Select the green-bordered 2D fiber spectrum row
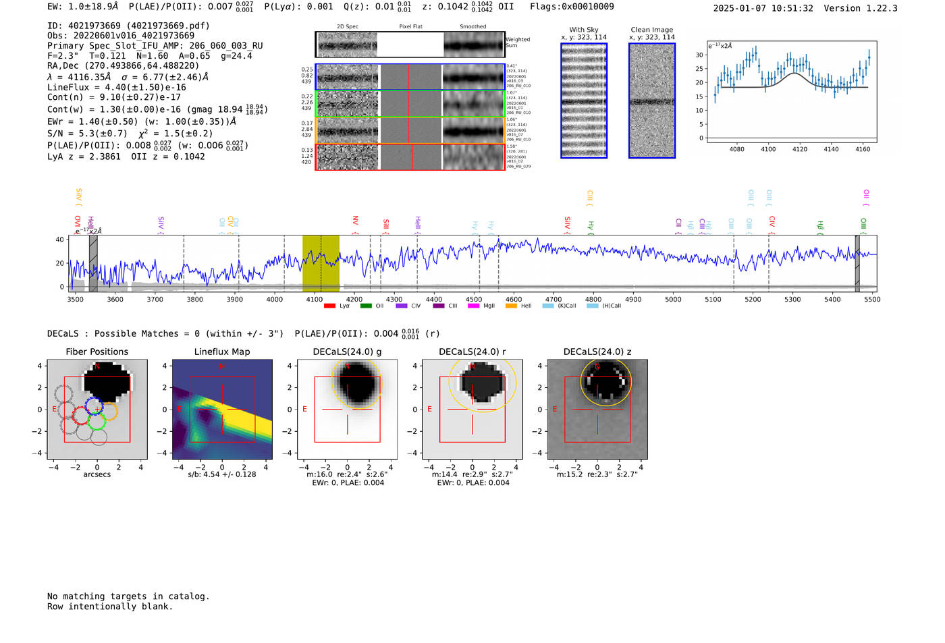945x643 pixels. (x=410, y=104)
